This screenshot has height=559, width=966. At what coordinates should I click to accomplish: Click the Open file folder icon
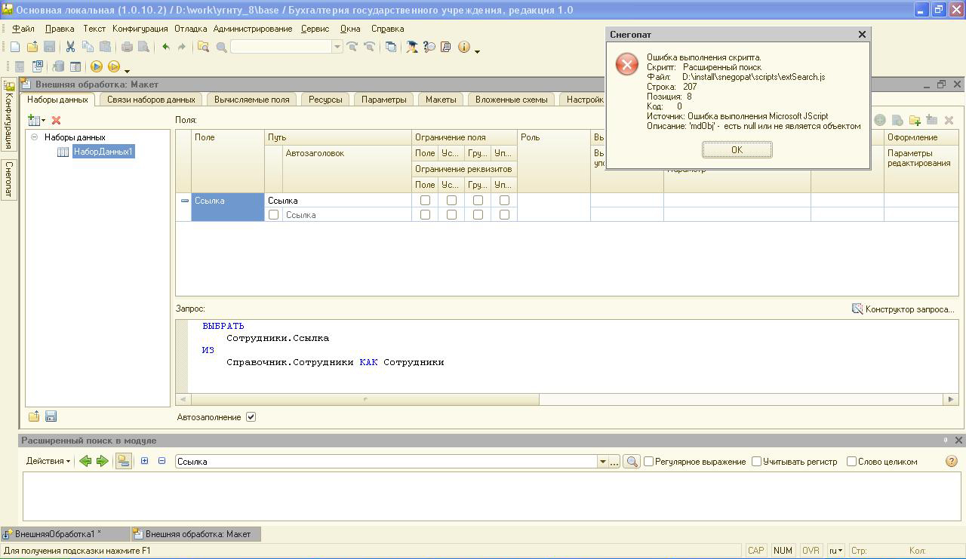point(32,47)
